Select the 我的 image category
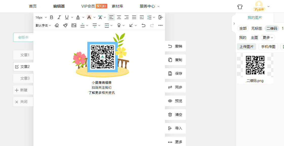This screenshot has height=146, width=284. [x=242, y=38]
